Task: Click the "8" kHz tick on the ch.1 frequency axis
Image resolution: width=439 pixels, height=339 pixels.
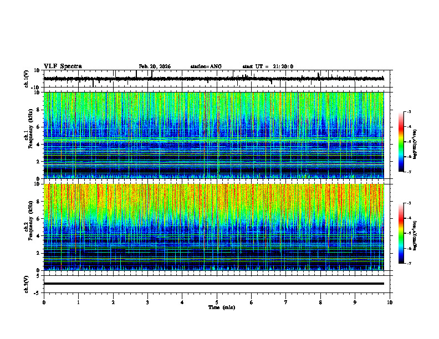Action: (38, 110)
